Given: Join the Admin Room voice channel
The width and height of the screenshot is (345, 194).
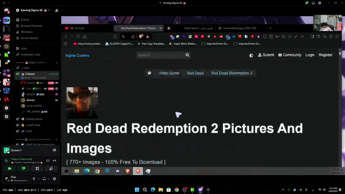Looking at the screenshot, I should point(37,119).
